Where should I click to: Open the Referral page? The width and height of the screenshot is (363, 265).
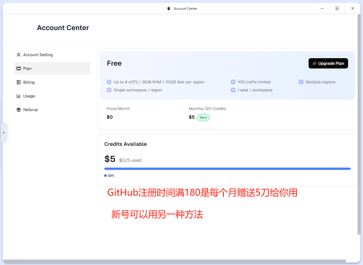coord(30,110)
